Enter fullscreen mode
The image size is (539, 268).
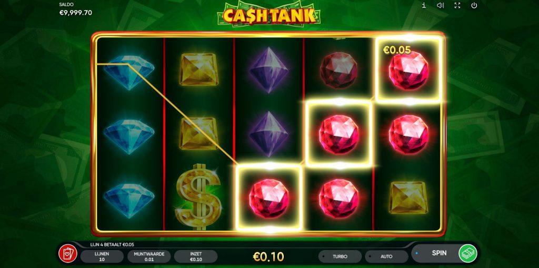457,5
